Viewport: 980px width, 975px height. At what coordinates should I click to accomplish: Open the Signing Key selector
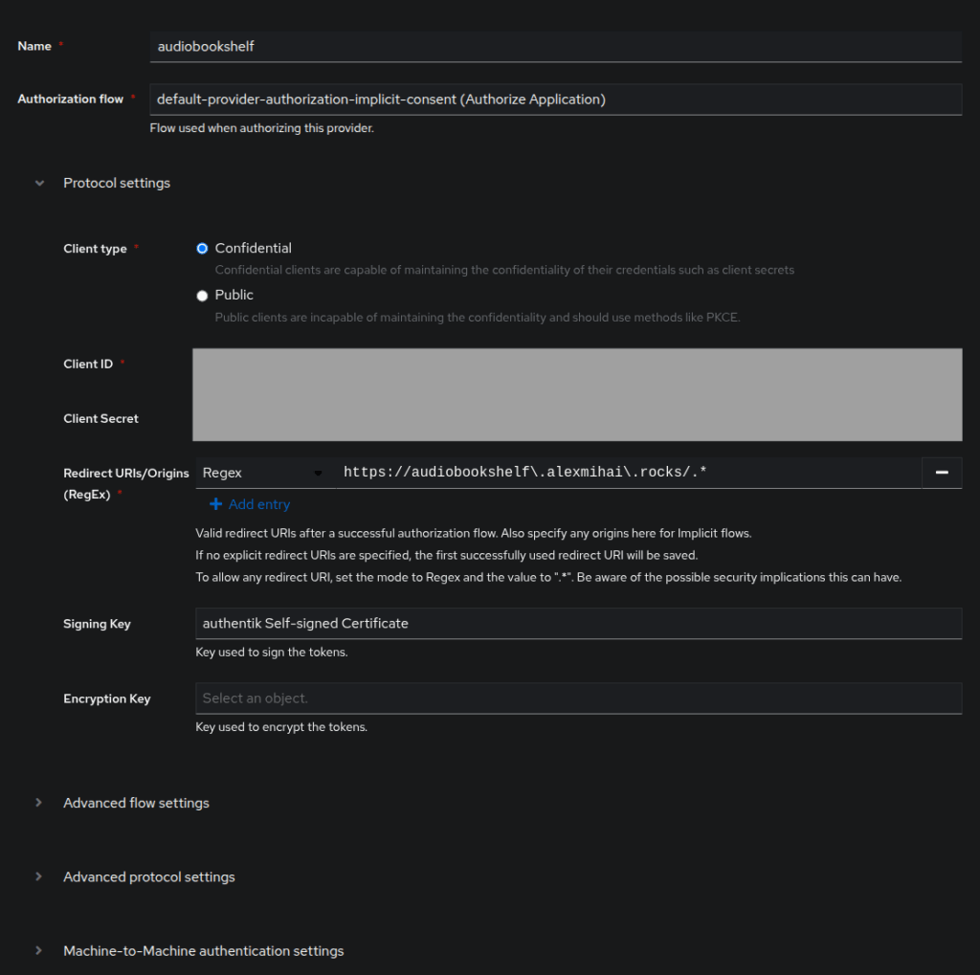coord(579,623)
